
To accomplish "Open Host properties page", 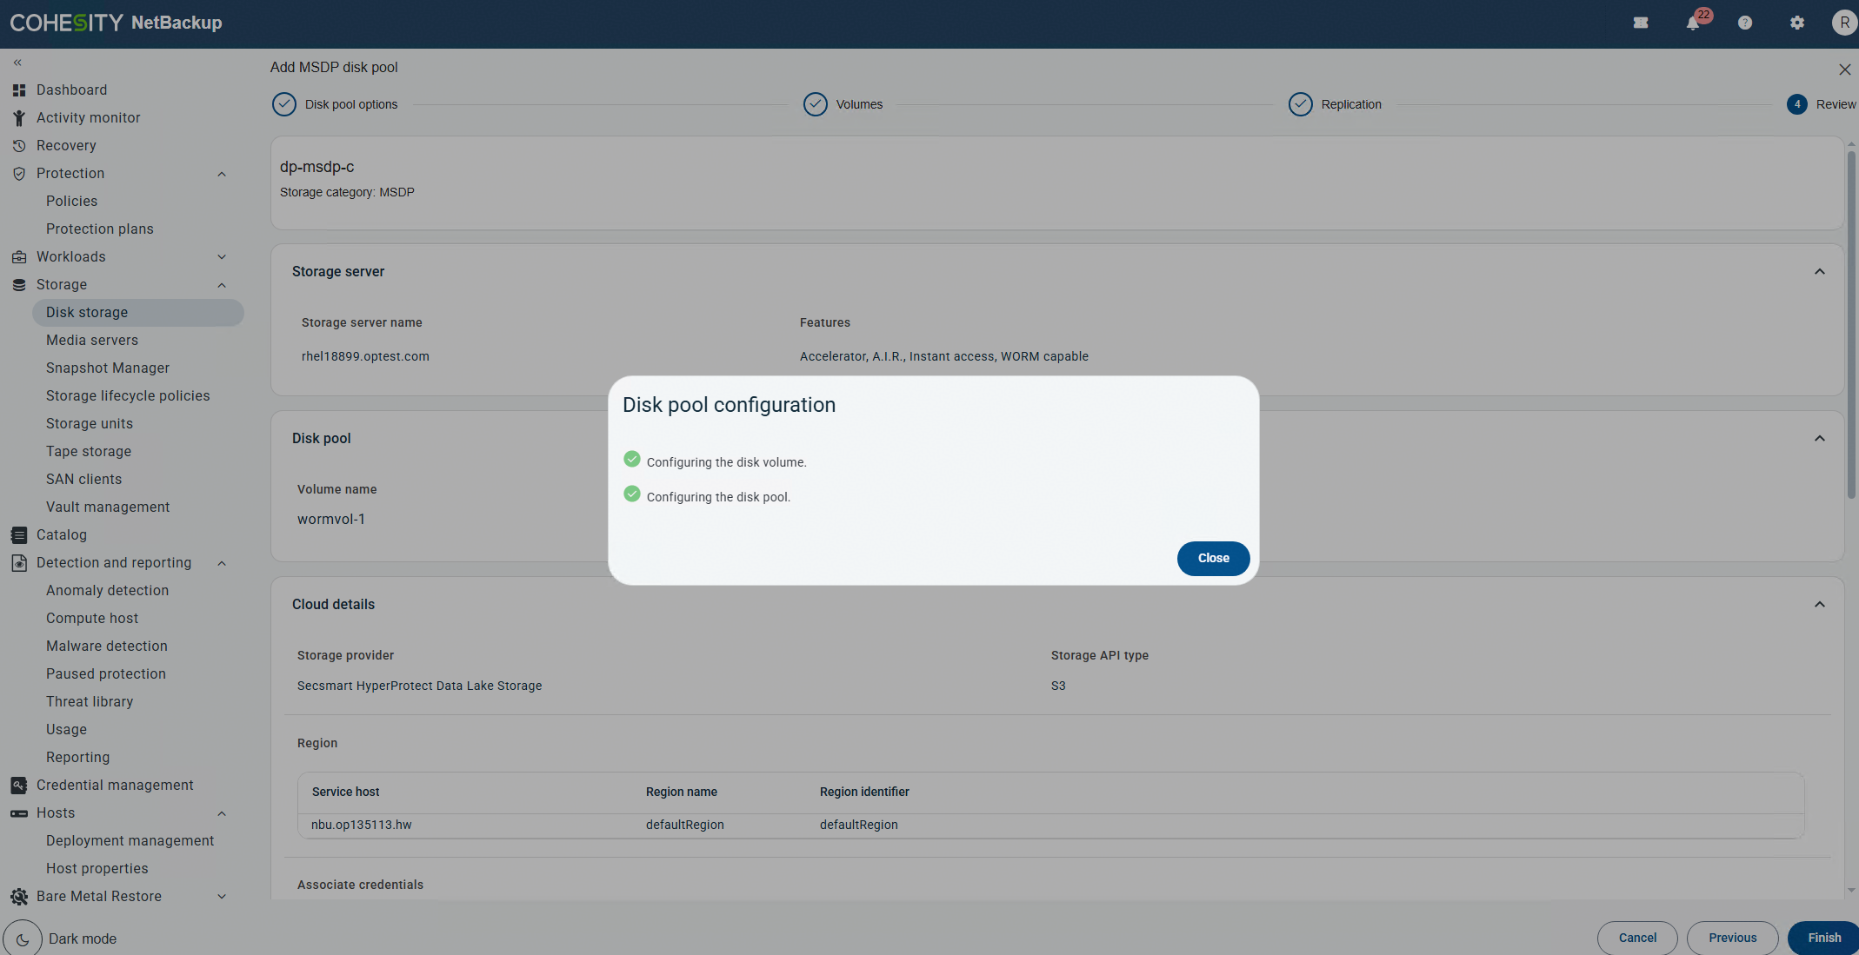I will pyautogui.click(x=97, y=869).
